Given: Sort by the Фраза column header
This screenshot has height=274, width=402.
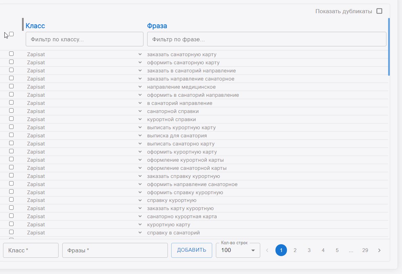Looking at the screenshot, I should click(x=157, y=26).
